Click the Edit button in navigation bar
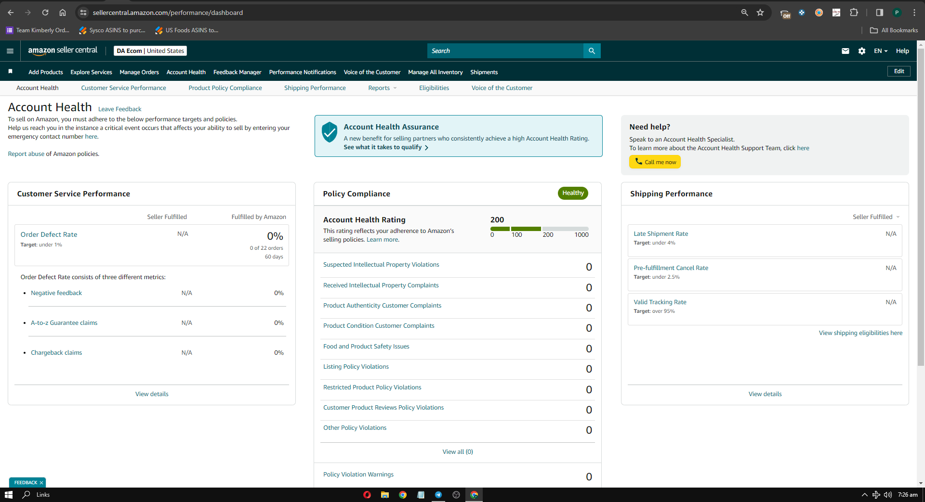Viewport: 925px width, 502px height. [x=899, y=71]
